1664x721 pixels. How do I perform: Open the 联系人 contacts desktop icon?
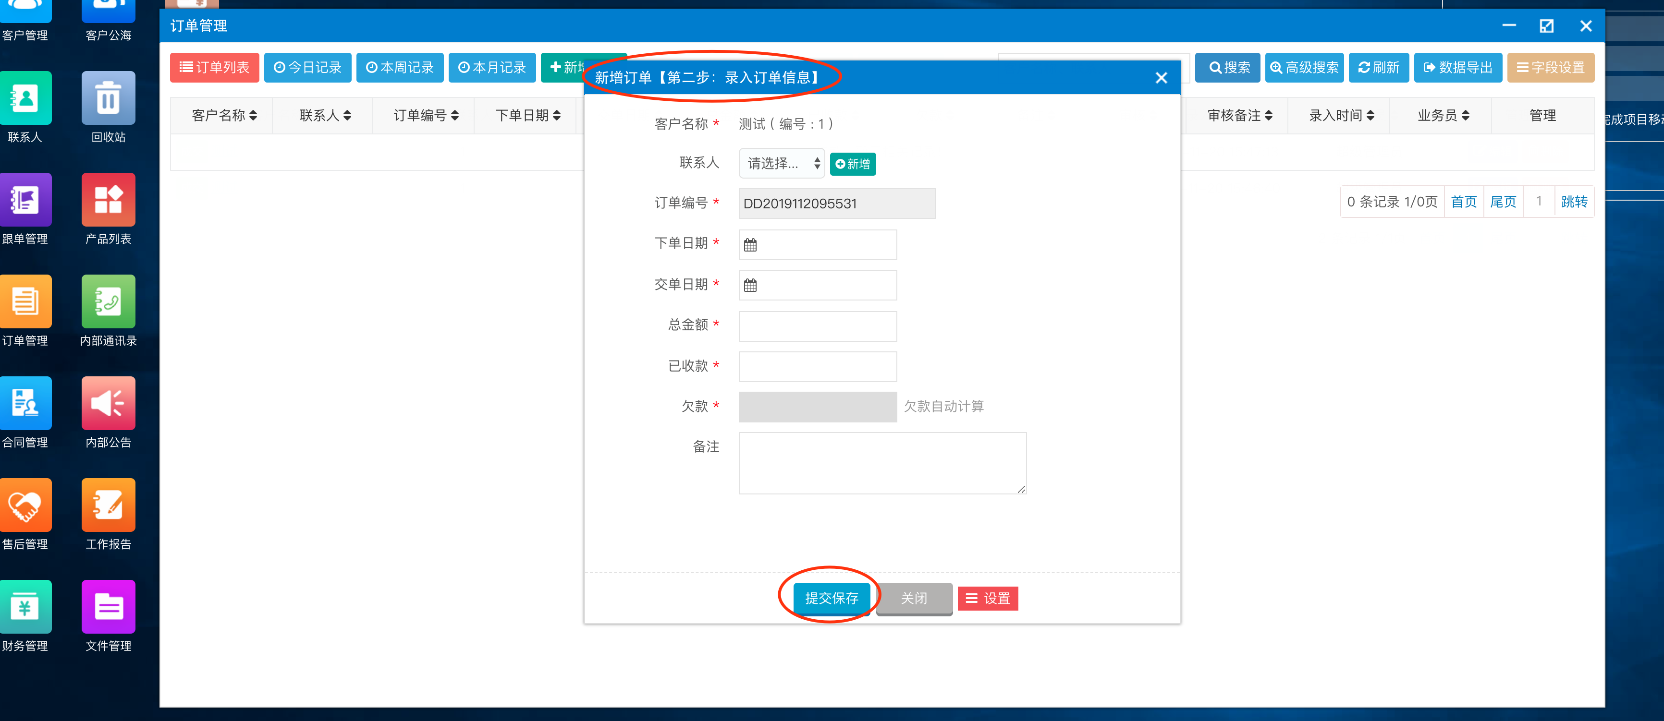24,98
